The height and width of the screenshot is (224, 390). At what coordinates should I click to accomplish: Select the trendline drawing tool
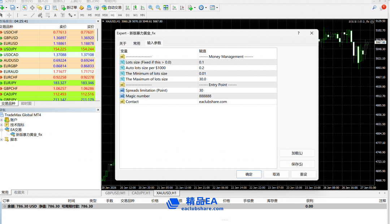point(33,15)
